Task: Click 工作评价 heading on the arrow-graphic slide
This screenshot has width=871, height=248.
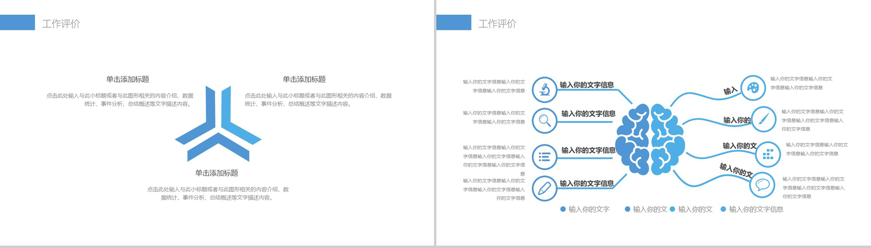Action: (x=61, y=24)
